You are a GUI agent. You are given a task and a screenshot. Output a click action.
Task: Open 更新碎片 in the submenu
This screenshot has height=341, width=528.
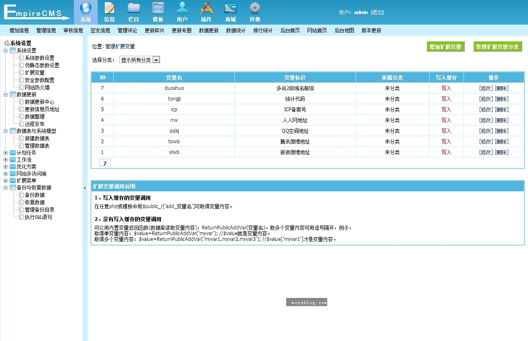coord(155,30)
